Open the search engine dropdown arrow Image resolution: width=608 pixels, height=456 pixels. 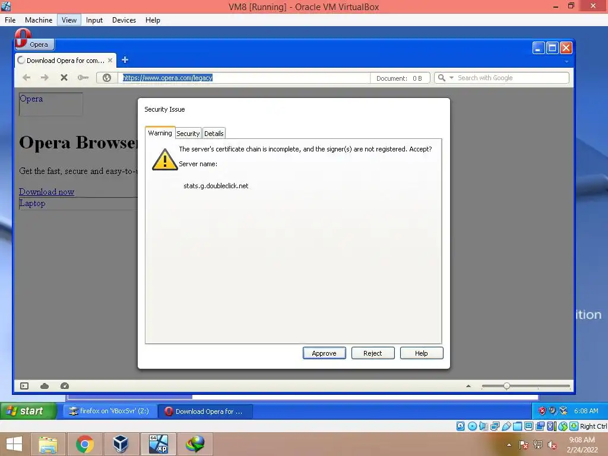pyautogui.click(x=451, y=78)
